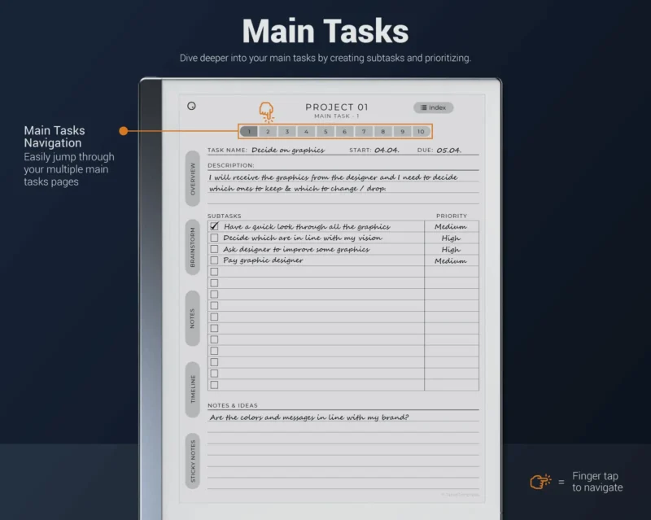The image size is (651, 520).
Task: Select the priority cell for 'Pay graphic designer'
Action: [451, 261]
